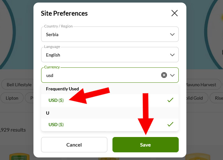This screenshot has height=160, width=223.
Task: Close the Site Preferences dialog
Action: (x=174, y=13)
